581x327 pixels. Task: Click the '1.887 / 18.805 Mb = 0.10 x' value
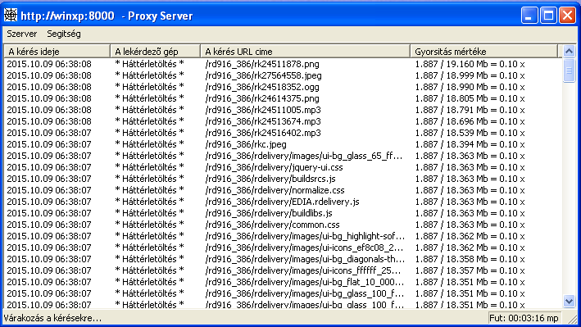470,98
